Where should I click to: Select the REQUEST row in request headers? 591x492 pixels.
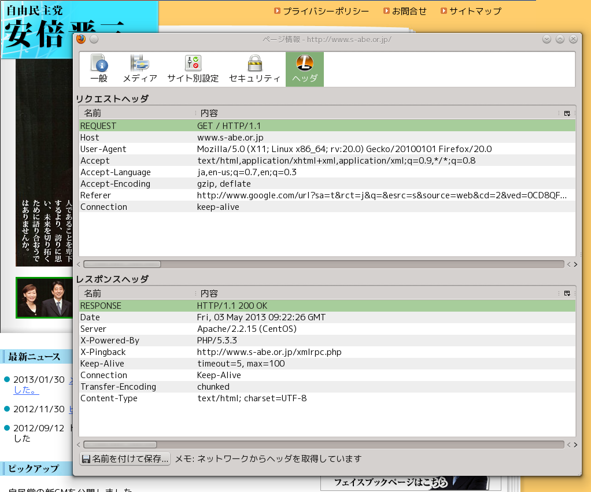[327, 126]
